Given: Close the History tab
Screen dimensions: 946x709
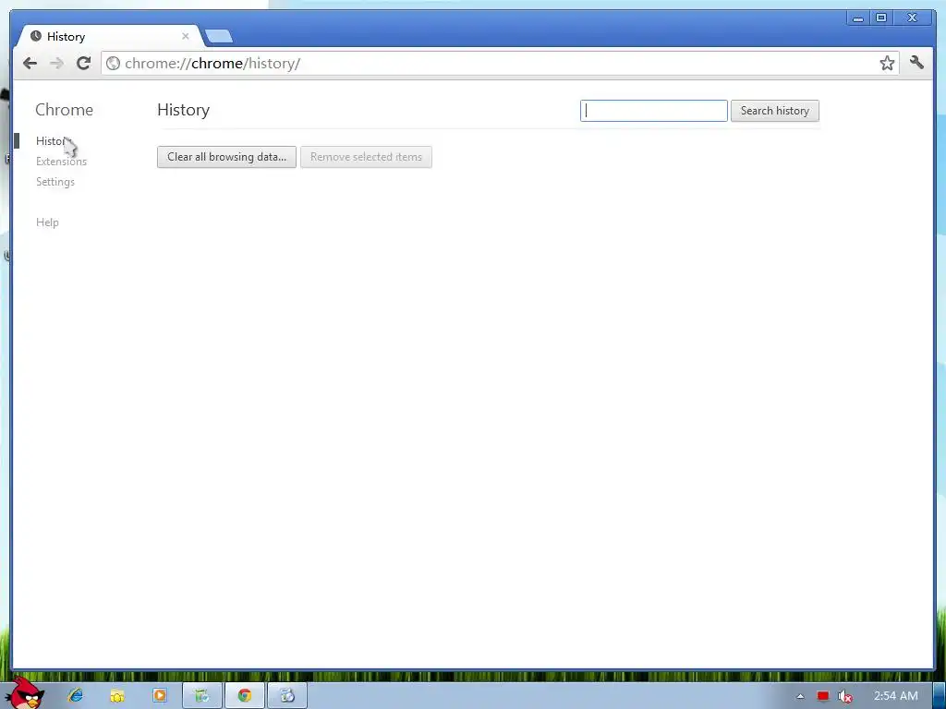Looking at the screenshot, I should coord(185,36).
